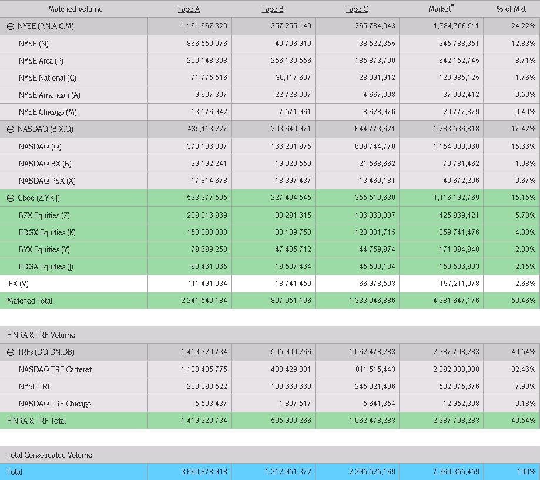The image size is (540, 480).
Task: Select the NYSE Arca (P) row
Action: (x=270, y=61)
